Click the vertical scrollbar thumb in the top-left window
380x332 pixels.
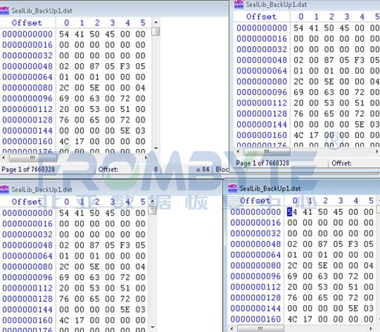(156, 32)
